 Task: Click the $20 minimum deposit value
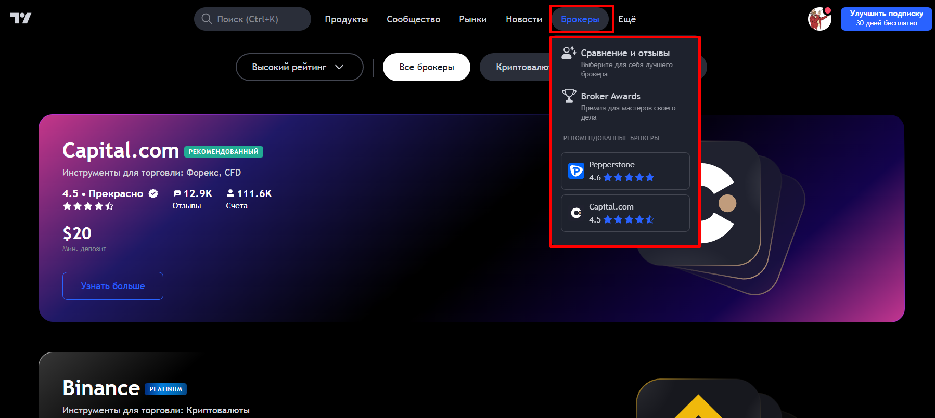[x=77, y=233]
